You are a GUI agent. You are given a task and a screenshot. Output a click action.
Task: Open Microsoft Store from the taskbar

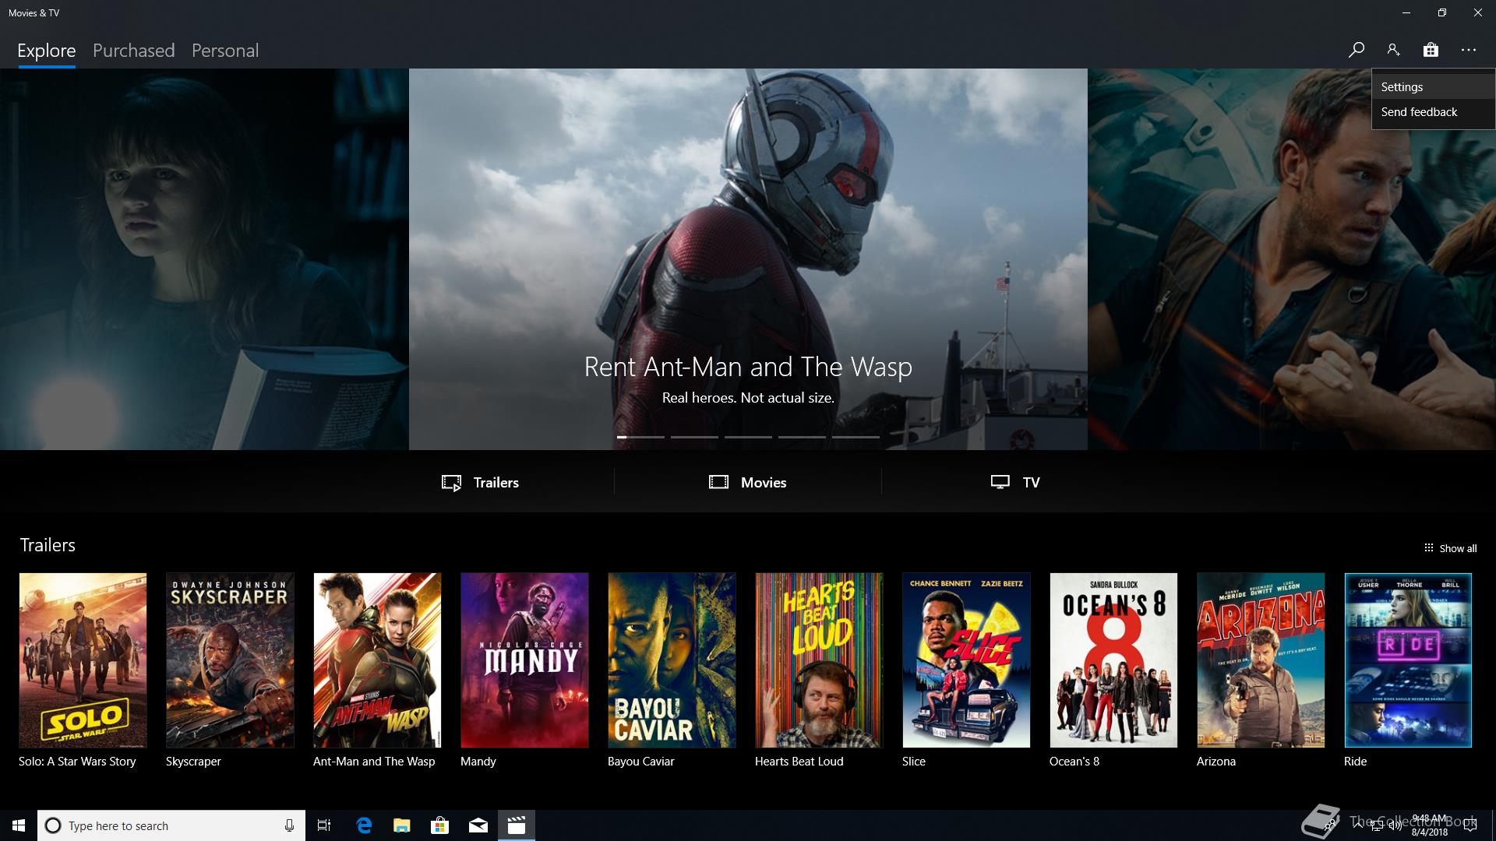pyautogui.click(x=440, y=825)
